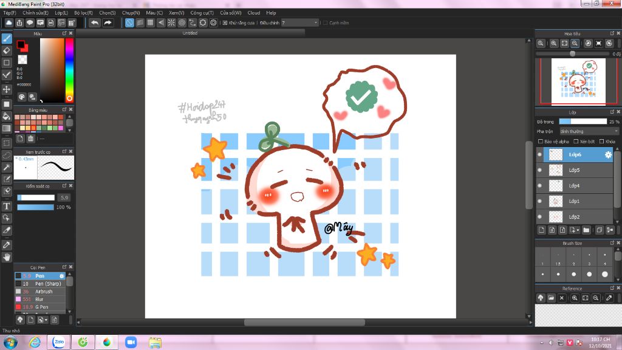Click the Độ trong opacity slider
Screen dimensions: 622x350
click(x=583, y=122)
